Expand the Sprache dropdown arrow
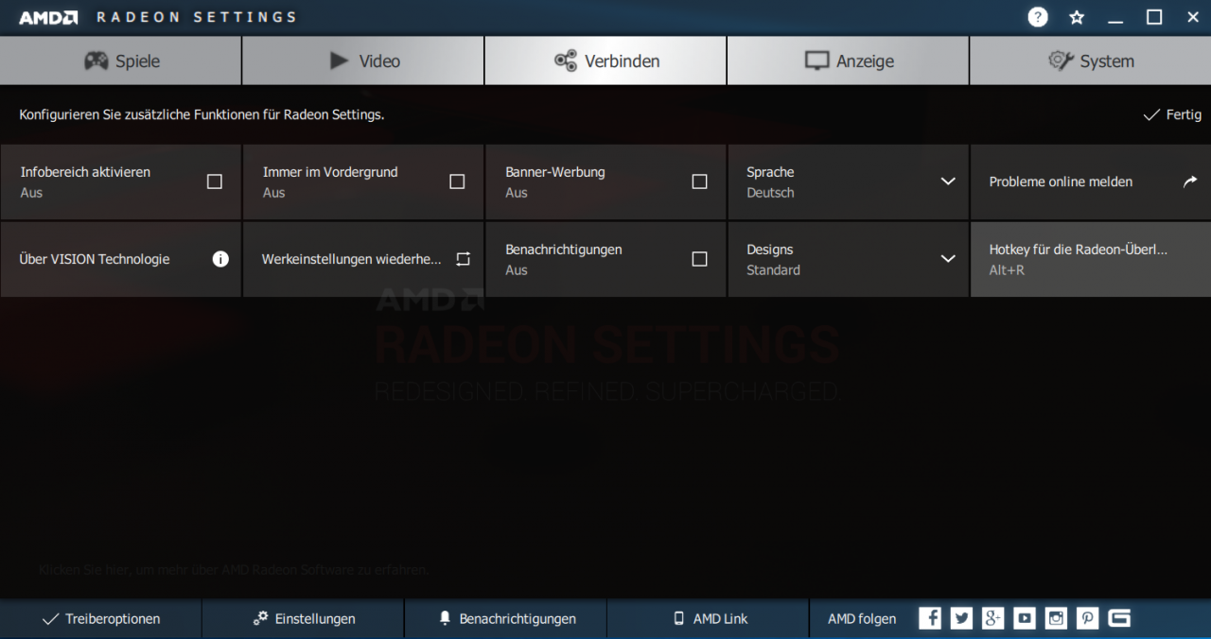Image resolution: width=1211 pixels, height=639 pixels. tap(948, 181)
